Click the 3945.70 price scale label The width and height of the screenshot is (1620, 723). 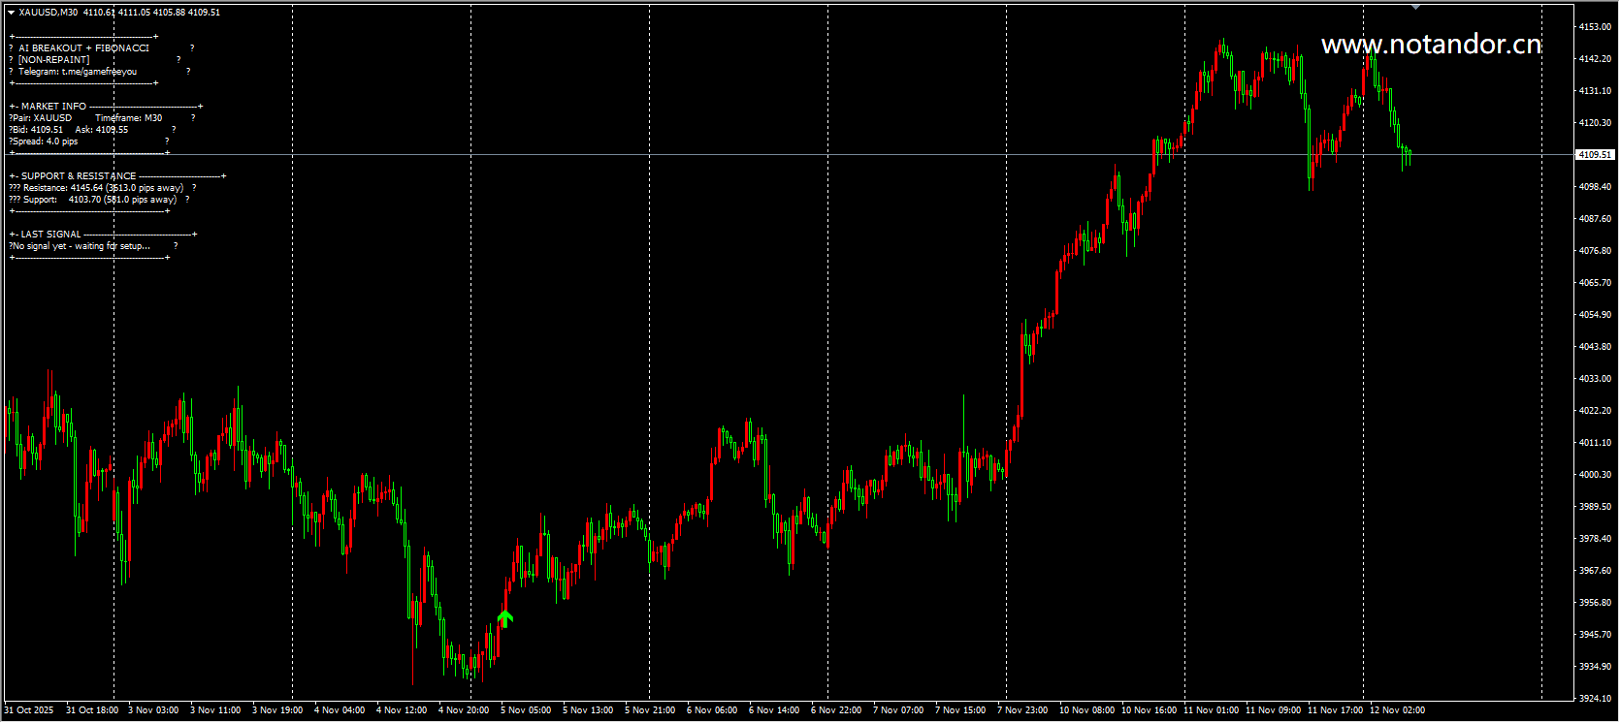pos(1595,635)
